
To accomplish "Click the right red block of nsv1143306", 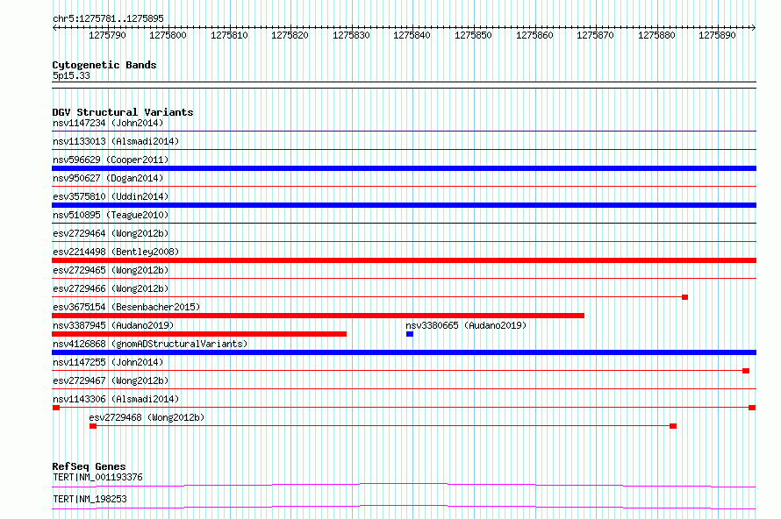I will 752,408.
